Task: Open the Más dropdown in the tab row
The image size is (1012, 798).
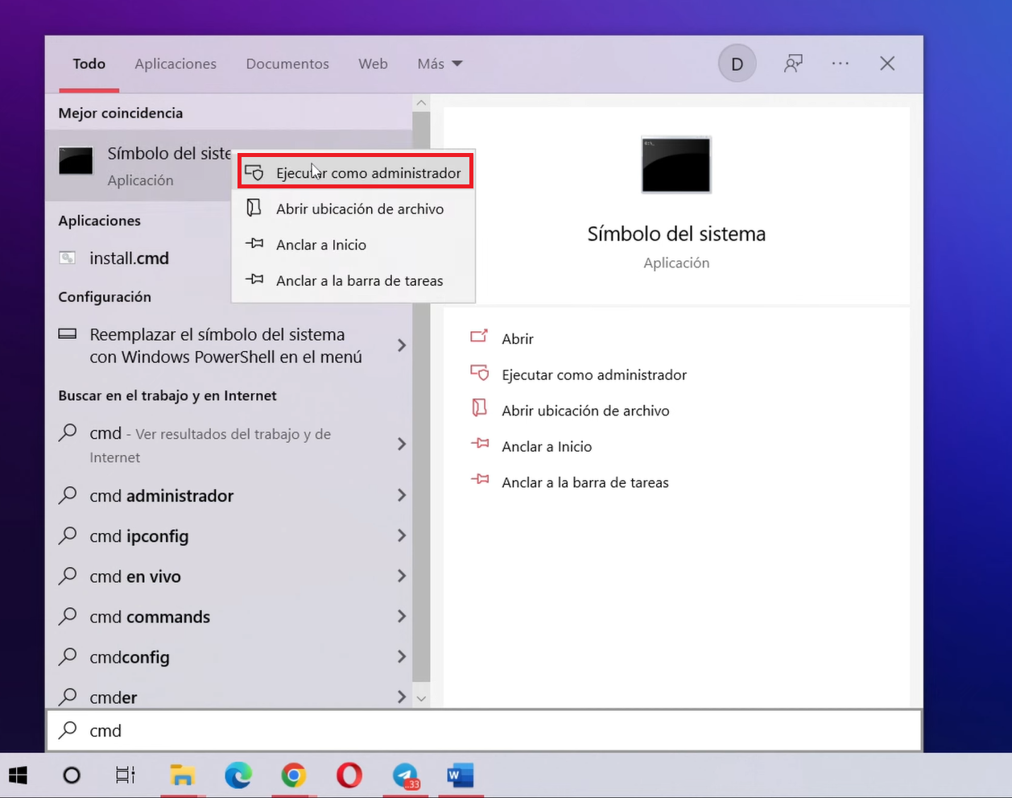Action: coord(440,64)
